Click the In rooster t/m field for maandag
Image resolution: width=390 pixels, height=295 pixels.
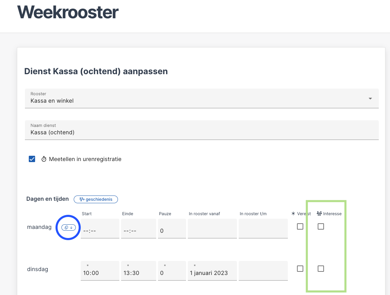pyautogui.click(x=263, y=229)
